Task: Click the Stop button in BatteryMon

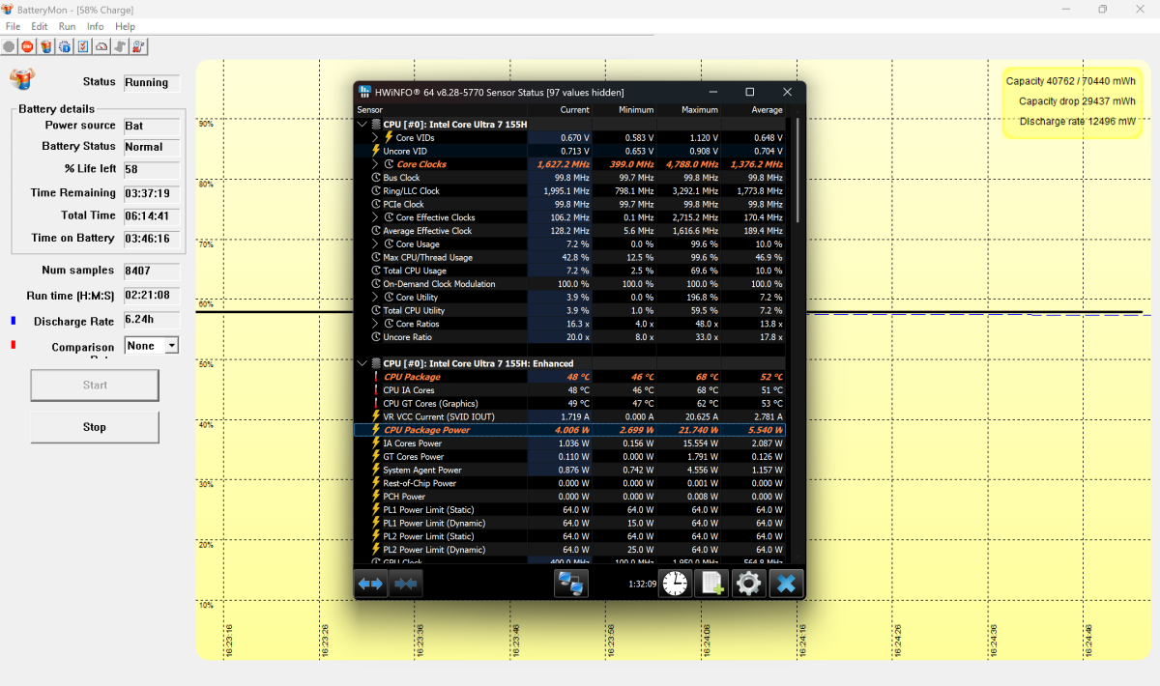Action: pyautogui.click(x=95, y=427)
